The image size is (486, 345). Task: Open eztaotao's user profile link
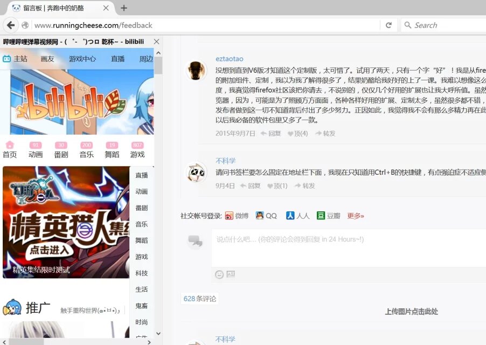229,59
